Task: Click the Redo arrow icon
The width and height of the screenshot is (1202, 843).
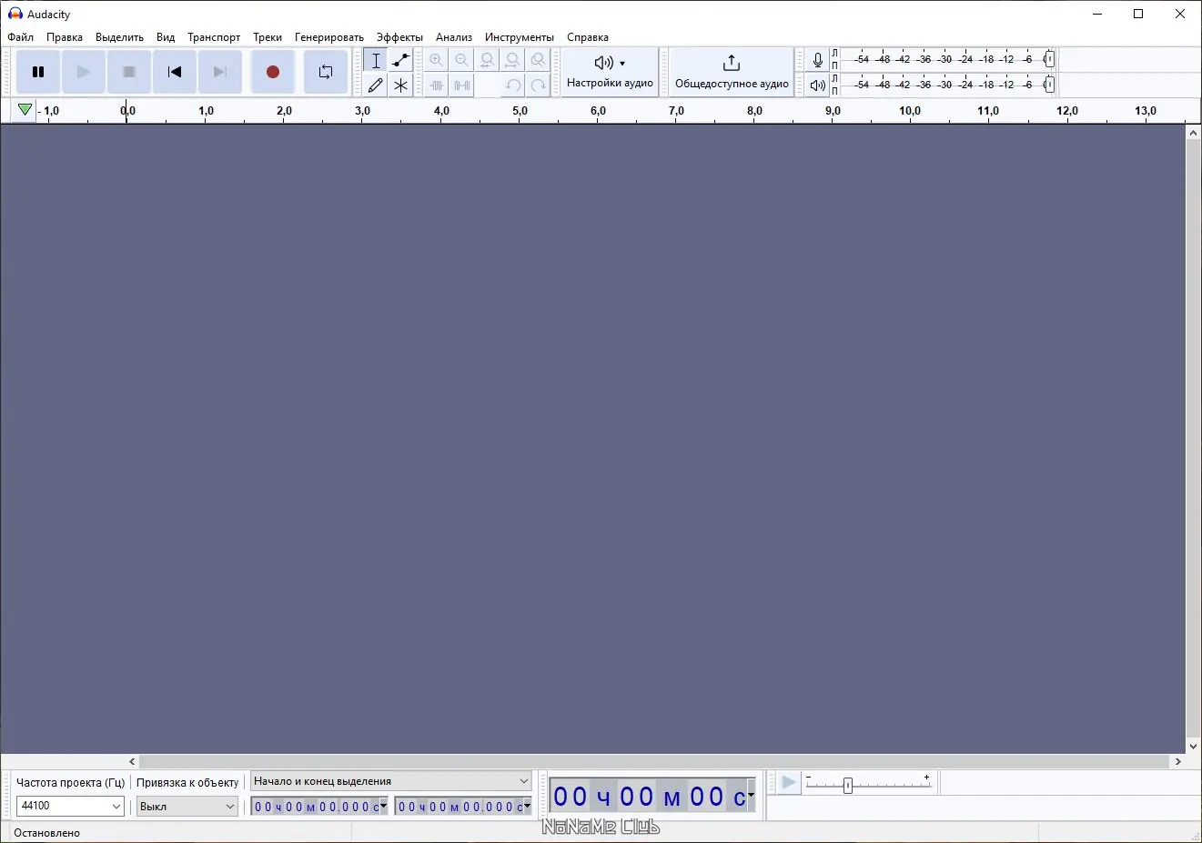Action: [539, 85]
